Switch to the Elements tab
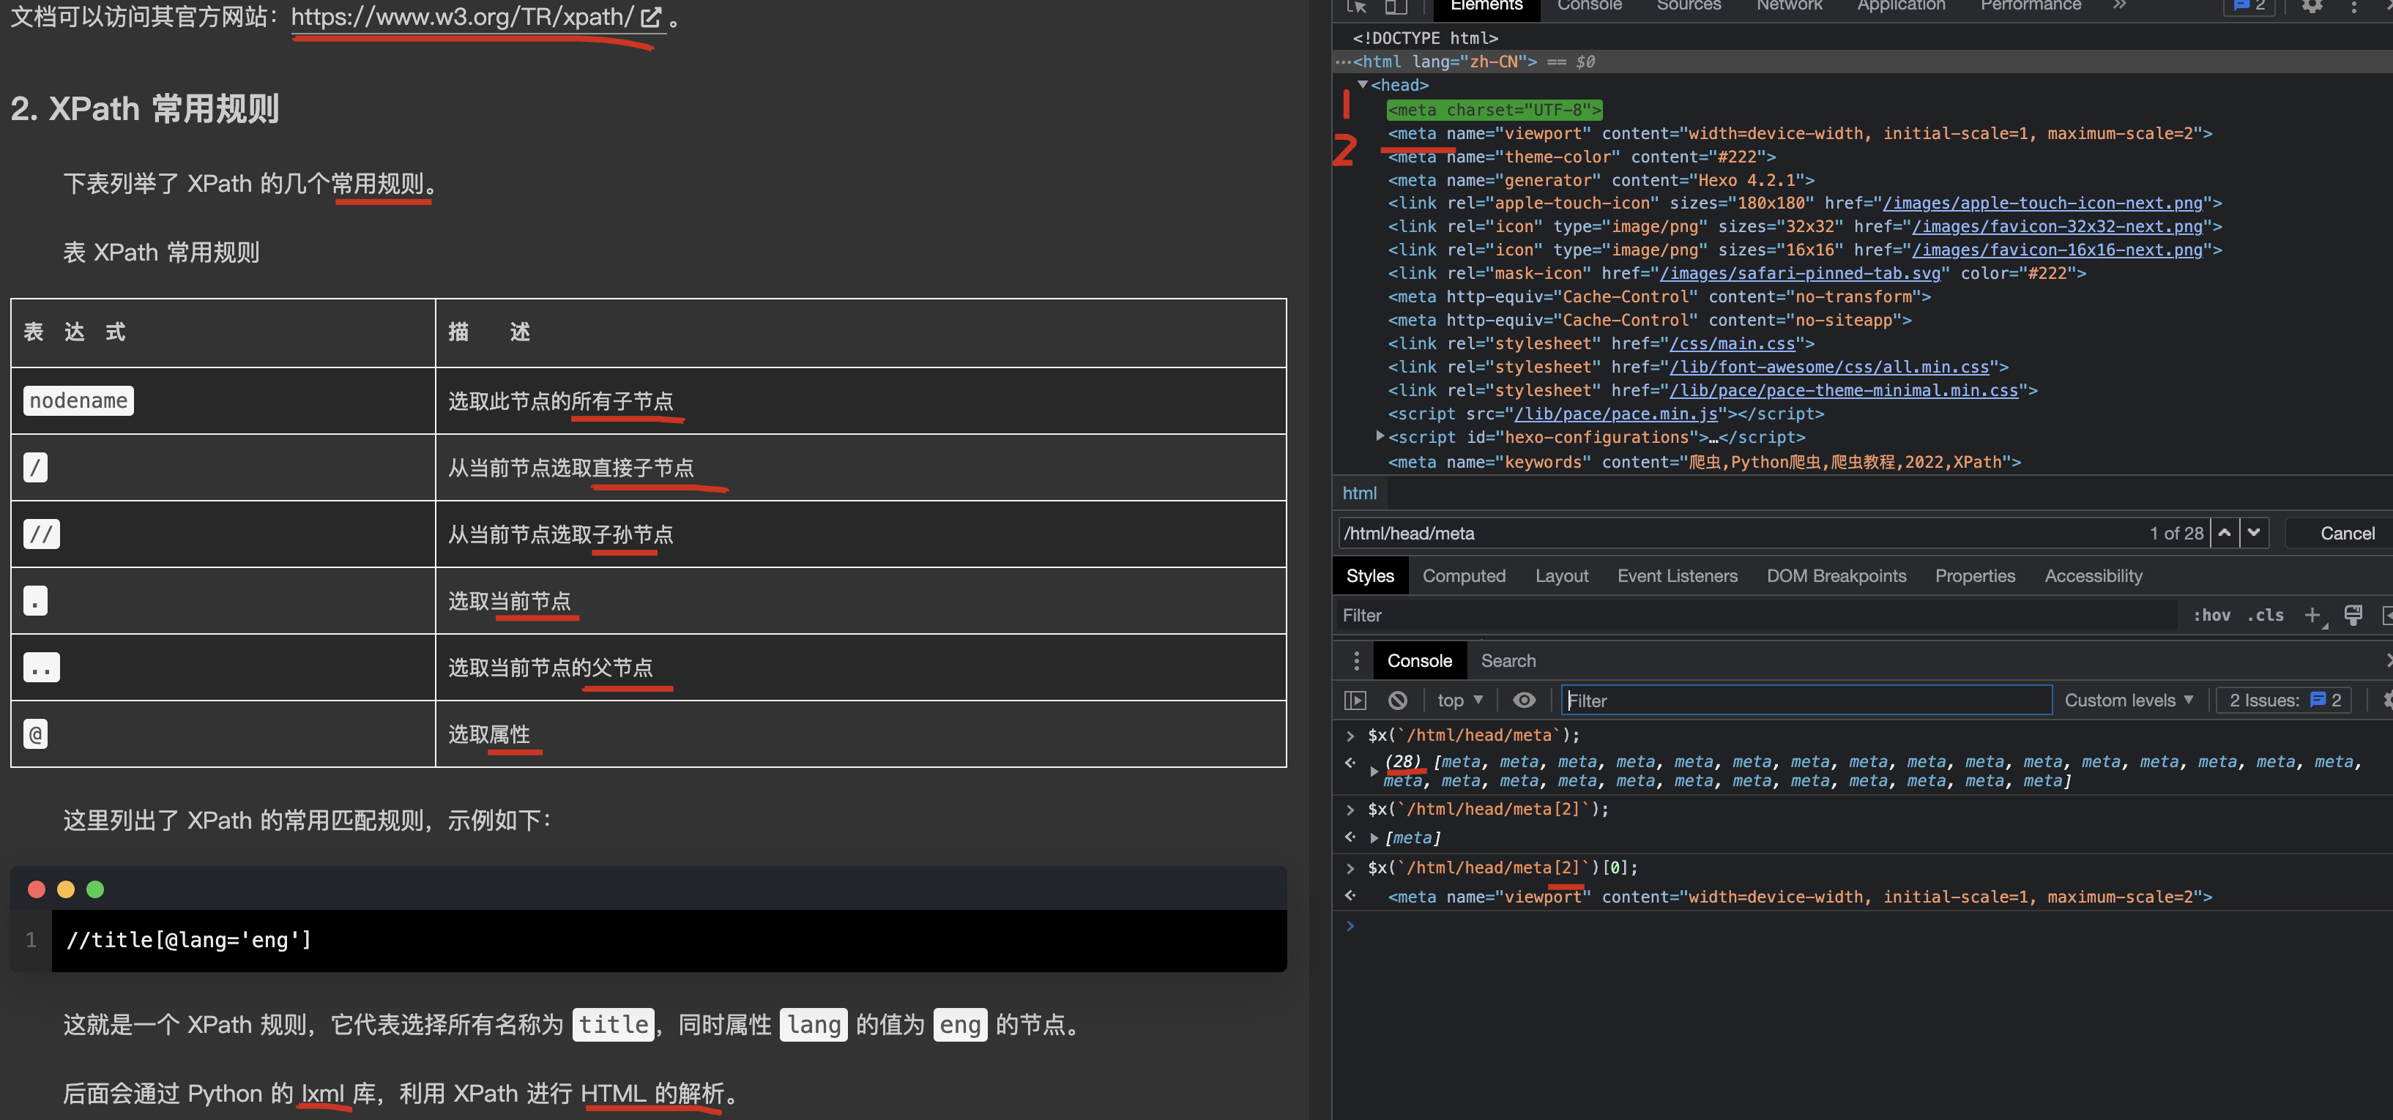 [1486, 6]
